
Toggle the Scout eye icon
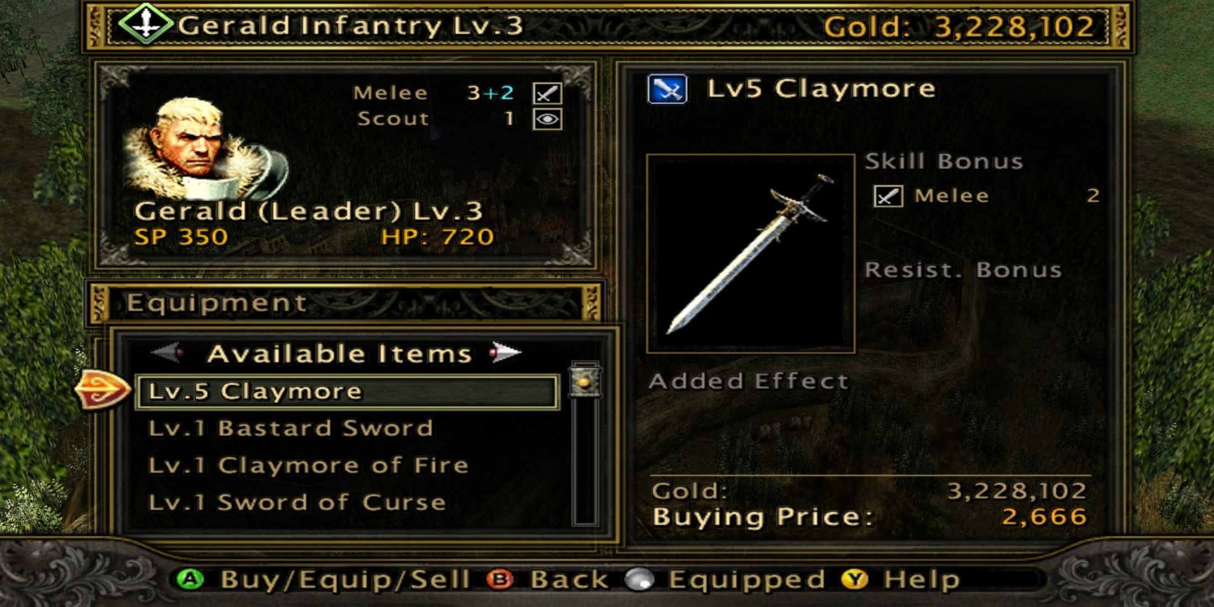[x=547, y=119]
